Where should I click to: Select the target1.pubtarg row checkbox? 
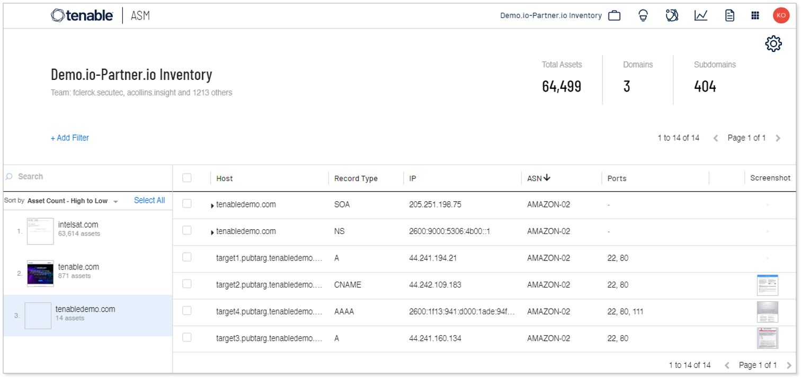pos(186,257)
